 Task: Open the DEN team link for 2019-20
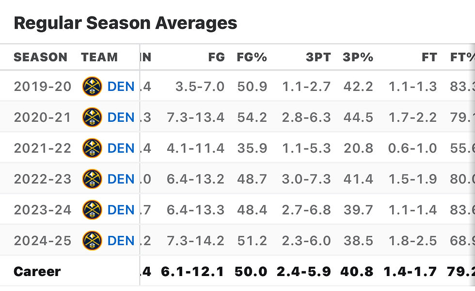(x=121, y=87)
